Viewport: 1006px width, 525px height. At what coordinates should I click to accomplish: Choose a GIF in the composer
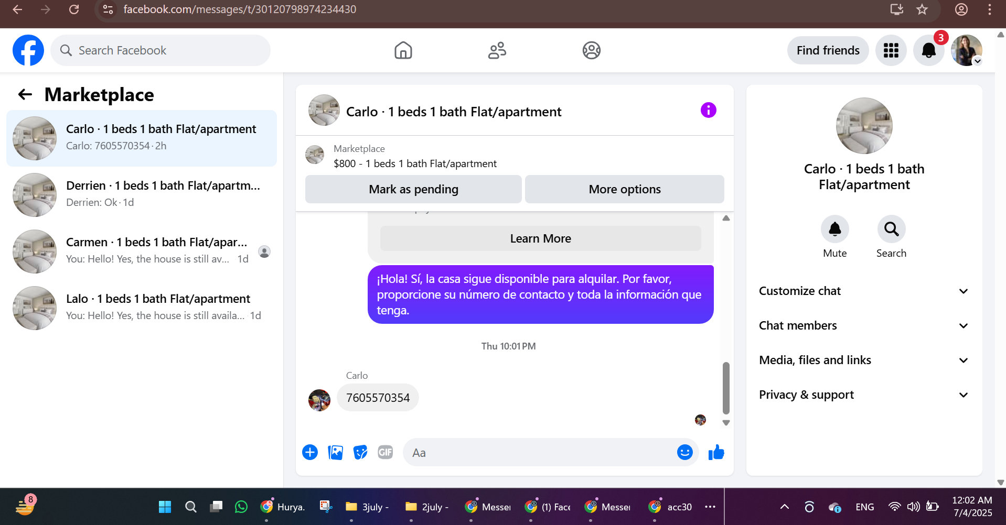pos(386,452)
